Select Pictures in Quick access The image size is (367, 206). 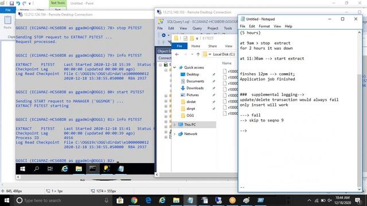pos(193,95)
